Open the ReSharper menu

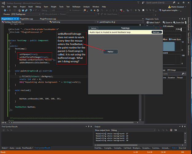click(x=77, y=6)
